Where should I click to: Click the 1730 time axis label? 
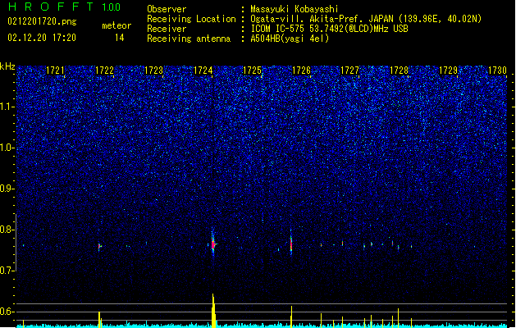click(x=497, y=70)
